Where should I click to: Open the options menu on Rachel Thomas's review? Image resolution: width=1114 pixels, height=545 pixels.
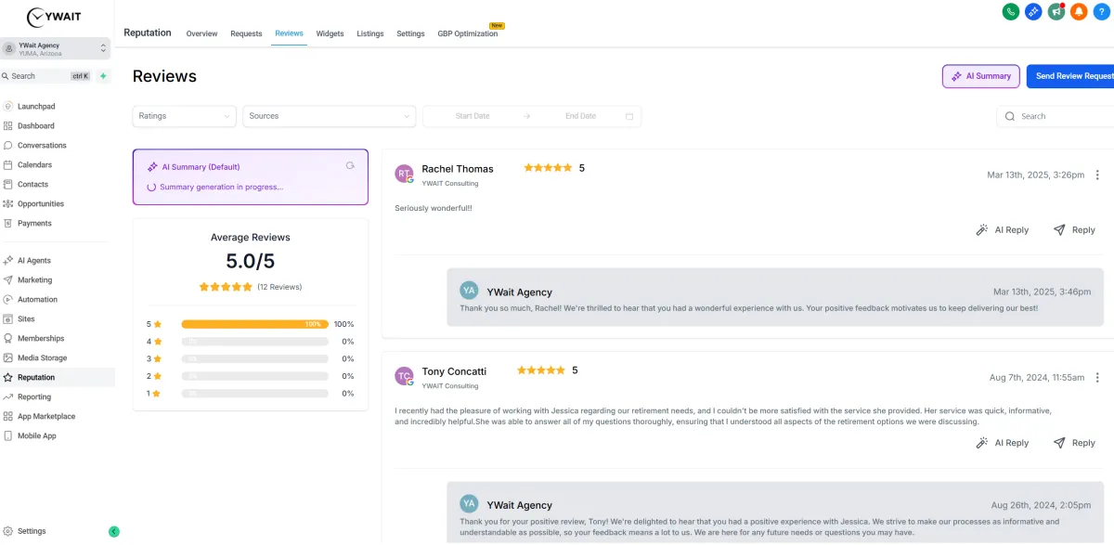point(1097,175)
